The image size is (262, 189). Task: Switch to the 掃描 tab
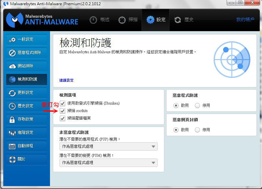(x=128, y=20)
